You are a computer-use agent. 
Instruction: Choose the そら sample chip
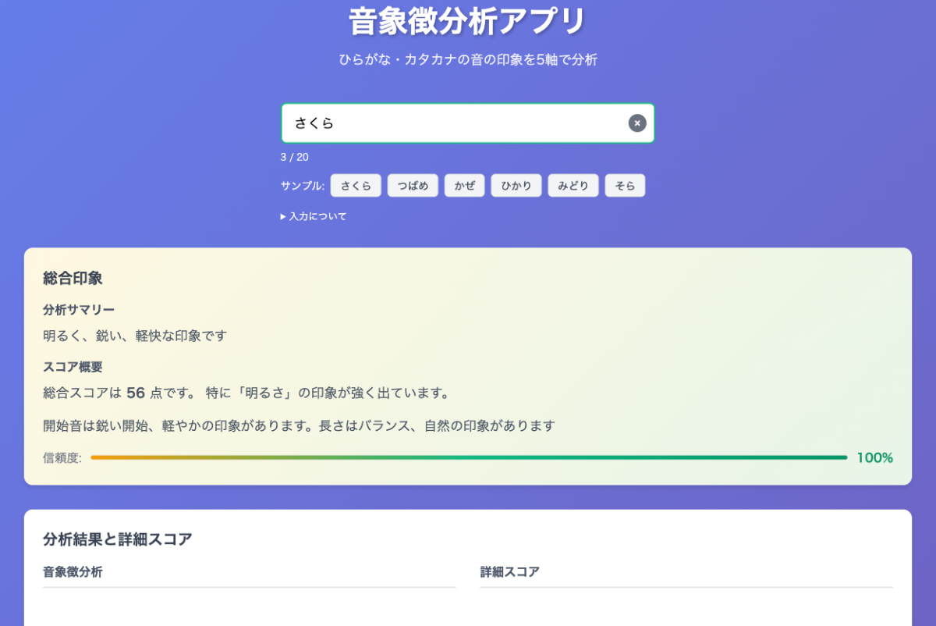[625, 186]
